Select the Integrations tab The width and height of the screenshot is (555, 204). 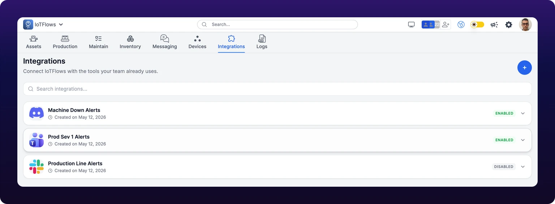[231, 42]
